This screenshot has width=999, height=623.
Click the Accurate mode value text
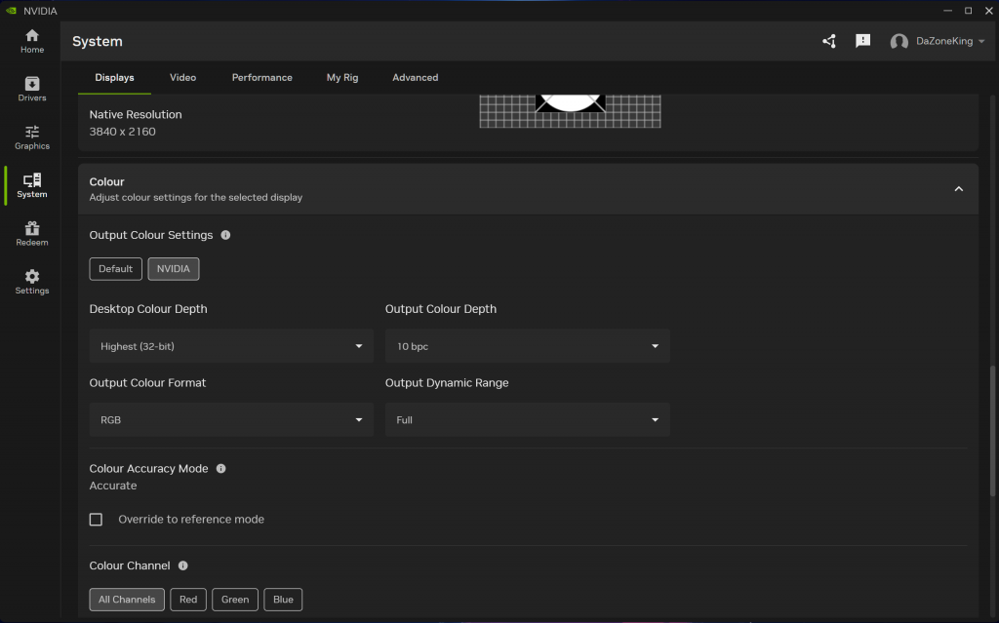click(113, 486)
